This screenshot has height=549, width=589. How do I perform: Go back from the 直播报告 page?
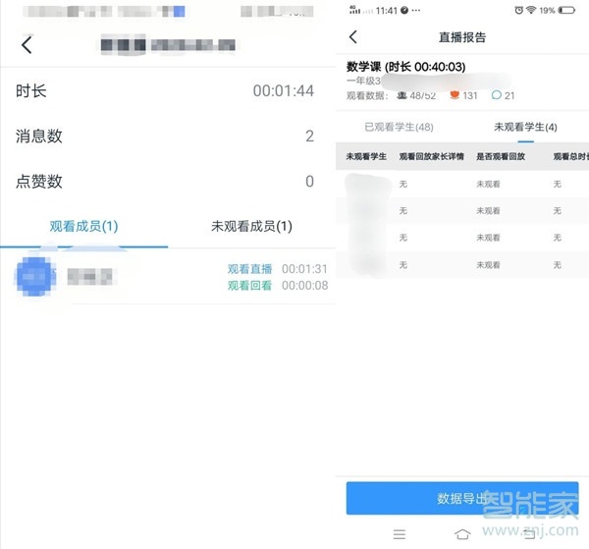[353, 37]
